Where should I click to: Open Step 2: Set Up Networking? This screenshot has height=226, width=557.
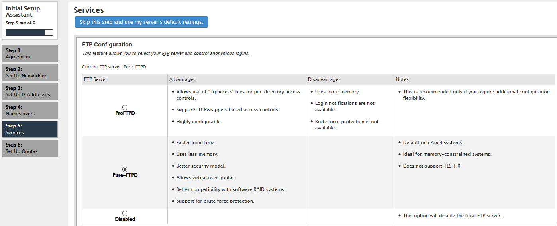pos(29,72)
